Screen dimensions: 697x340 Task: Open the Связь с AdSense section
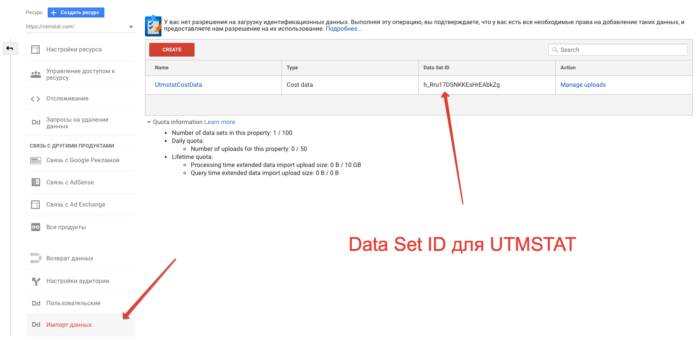click(69, 182)
